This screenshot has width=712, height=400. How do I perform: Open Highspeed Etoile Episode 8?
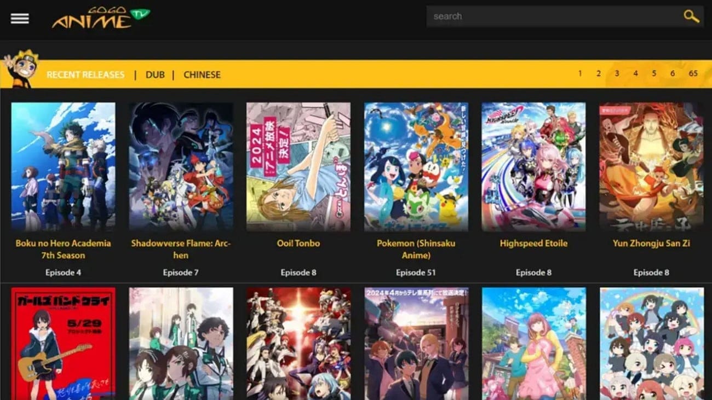click(533, 272)
